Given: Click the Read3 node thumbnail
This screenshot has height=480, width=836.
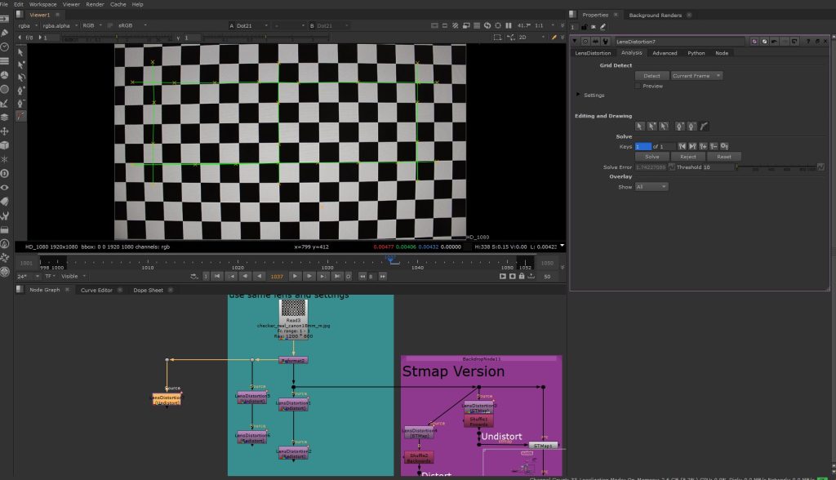Looking at the screenshot, I should (x=293, y=308).
